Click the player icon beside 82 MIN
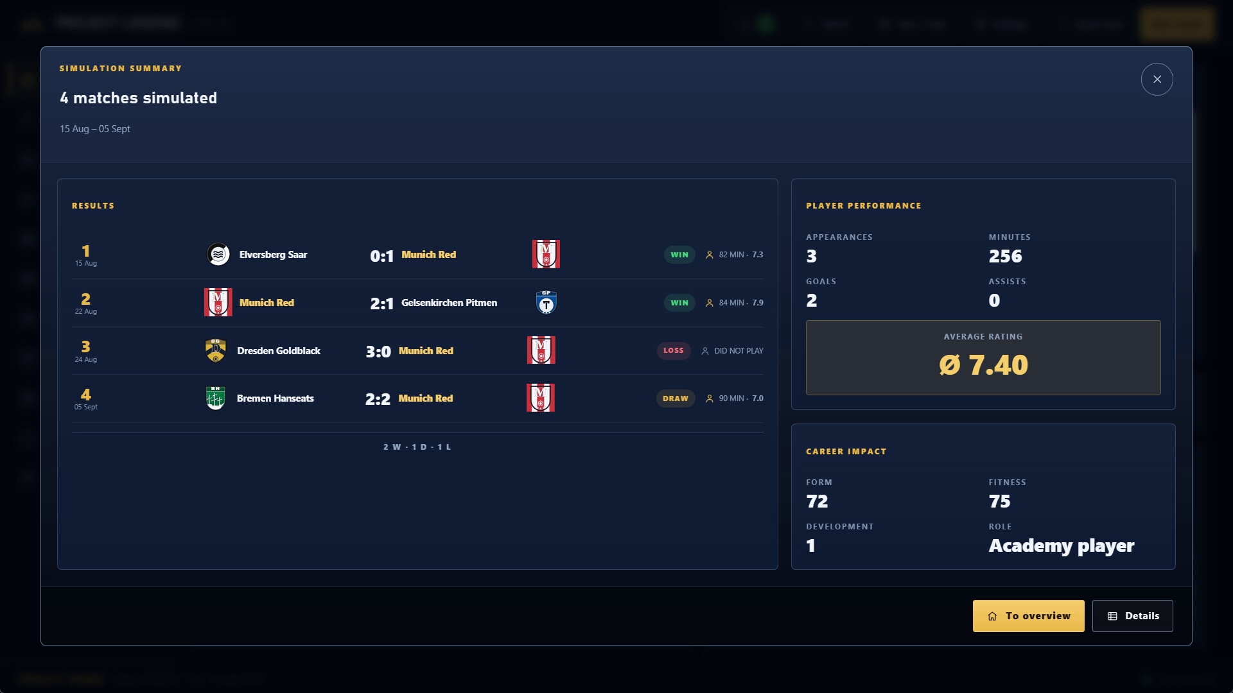The height and width of the screenshot is (693, 1233). coord(710,255)
